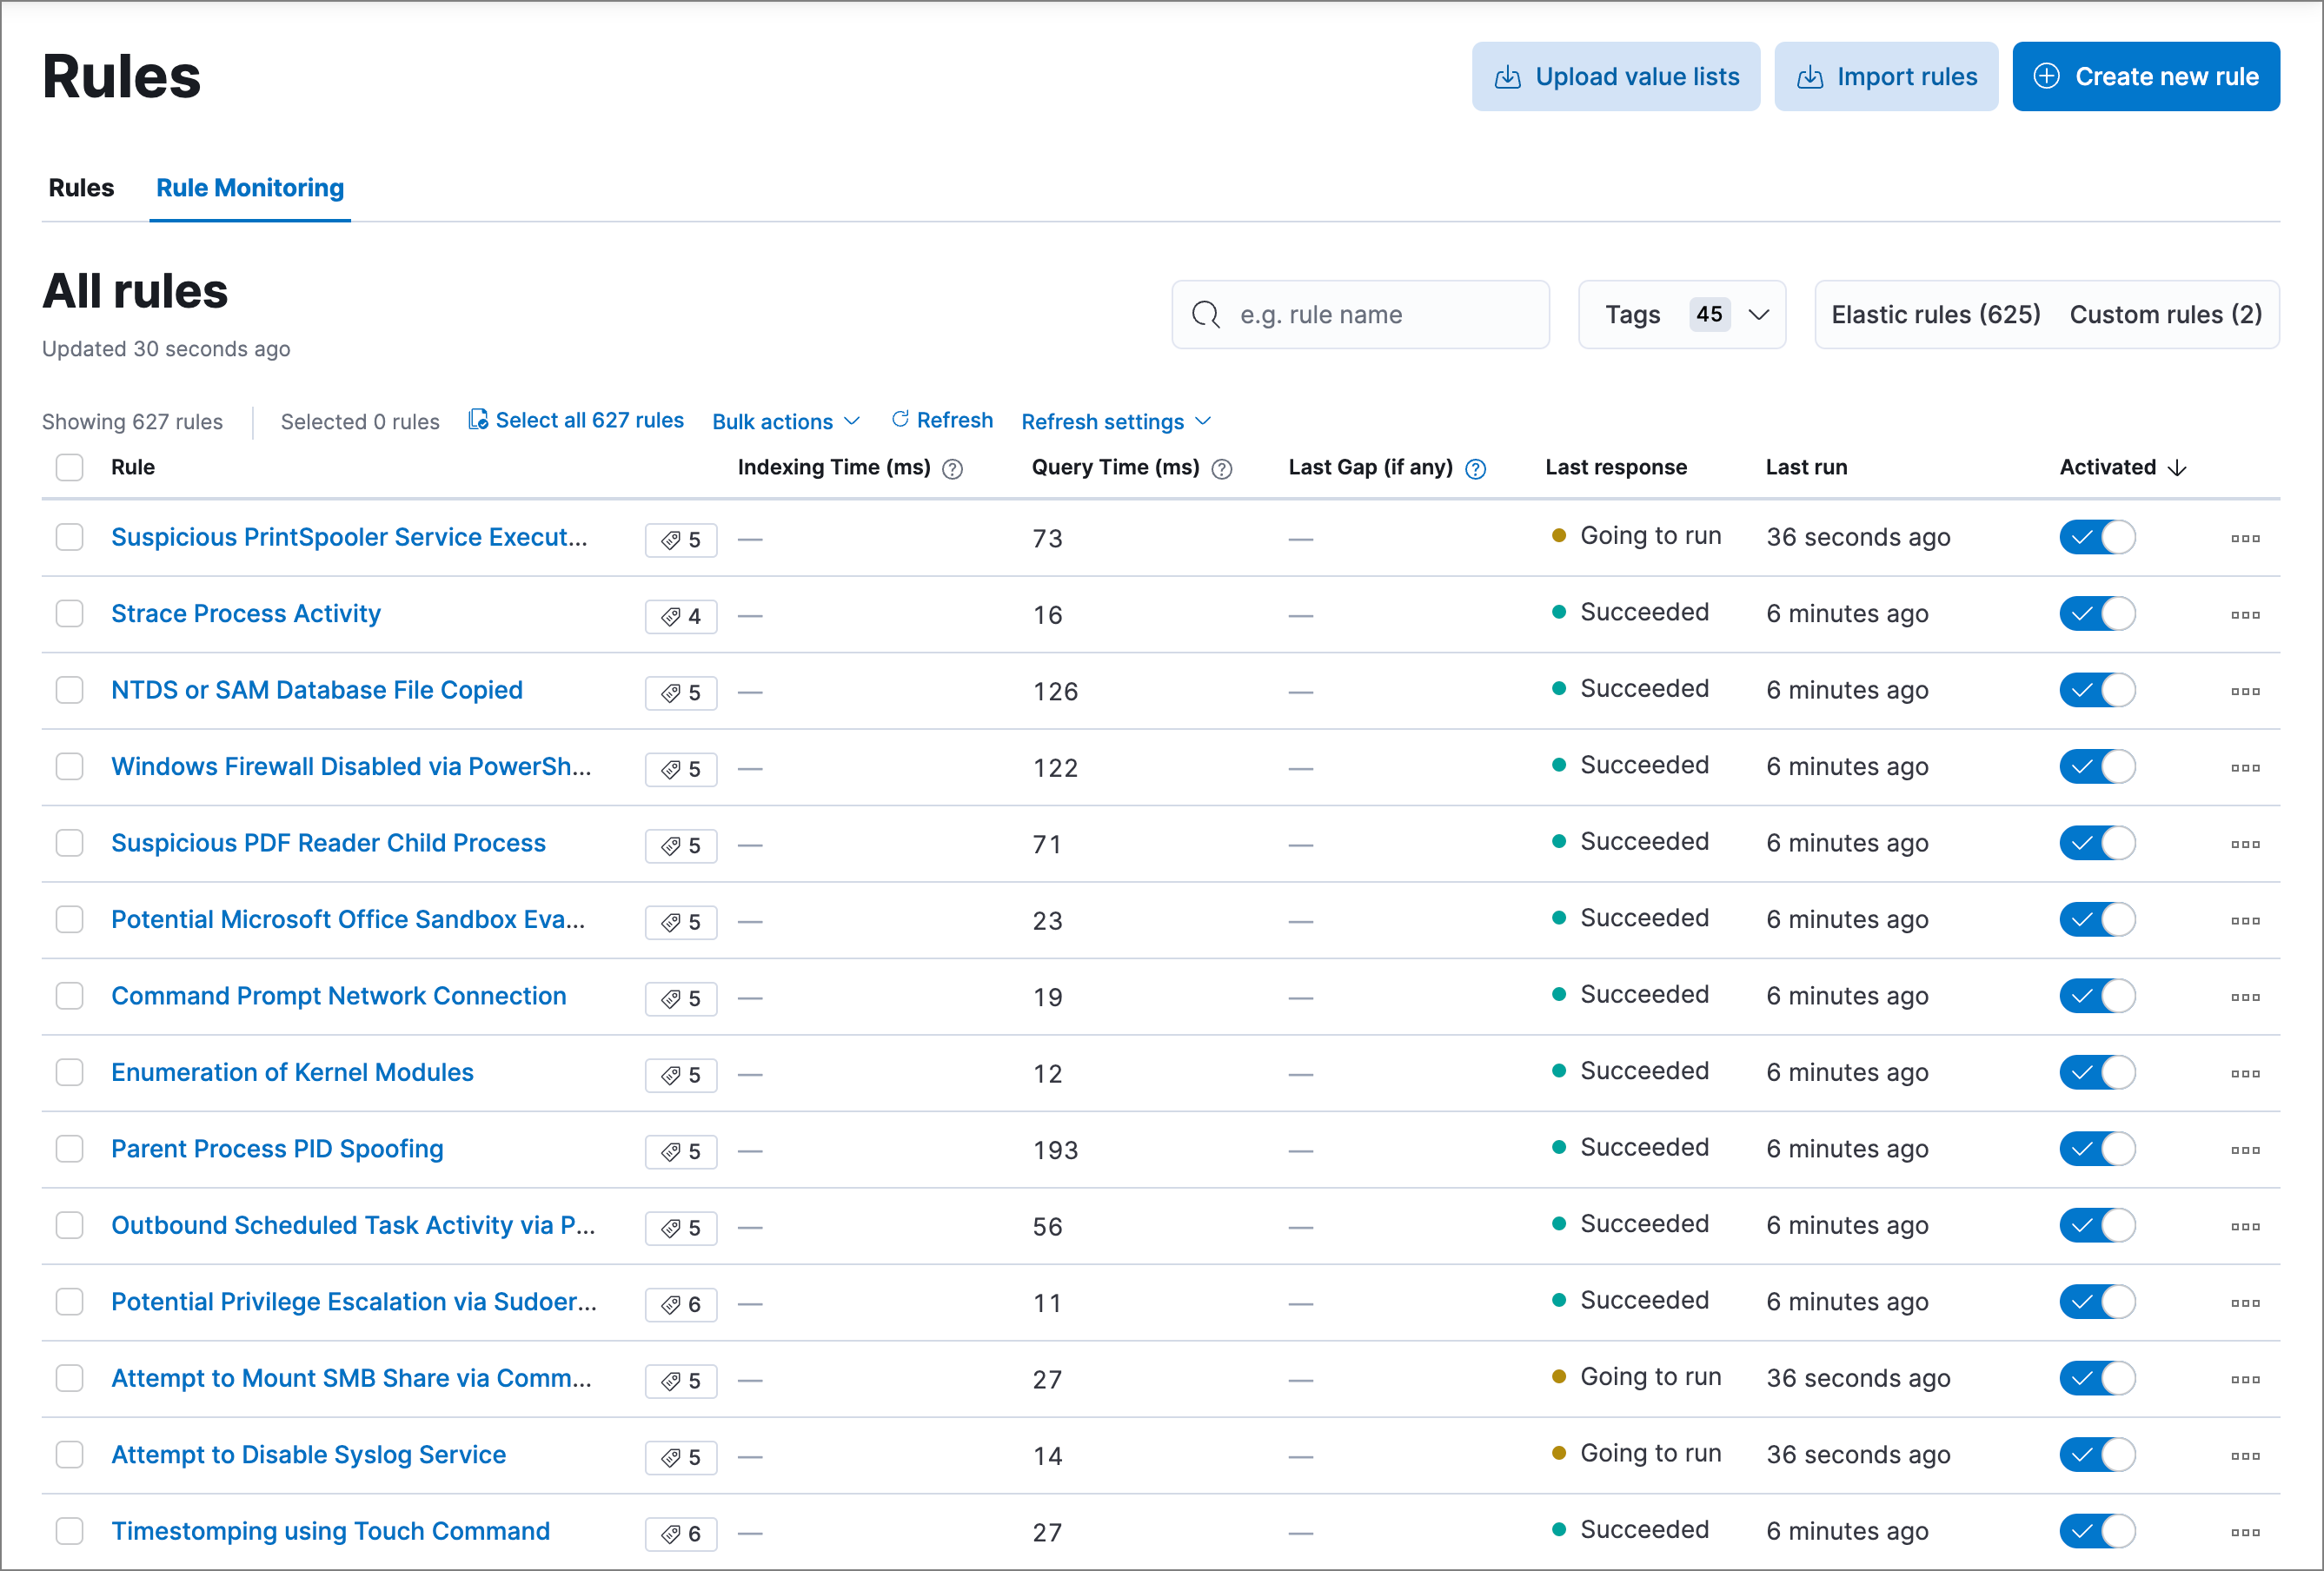
Task: Check the box for Command Prompt Network Connection
Action: click(69, 996)
